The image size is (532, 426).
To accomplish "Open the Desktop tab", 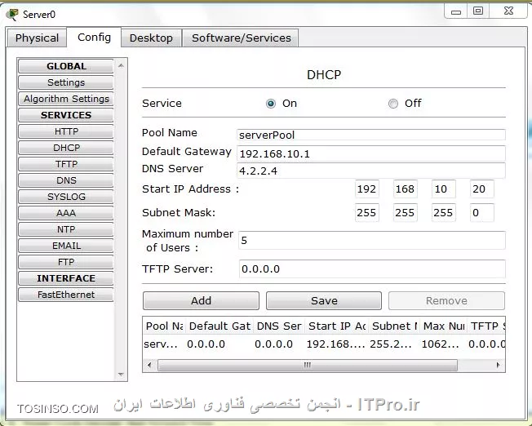I will (x=151, y=38).
